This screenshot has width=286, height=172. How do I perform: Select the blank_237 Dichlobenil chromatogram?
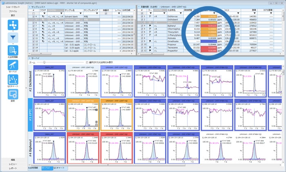(49, 81)
